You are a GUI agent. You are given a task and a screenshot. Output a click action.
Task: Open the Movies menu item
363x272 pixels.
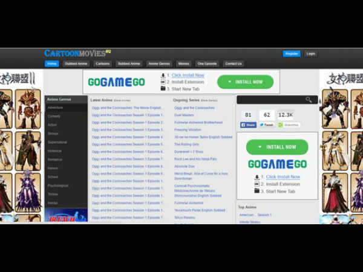(183, 63)
